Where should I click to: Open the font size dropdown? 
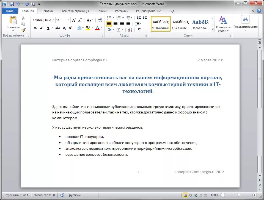pyautogui.click(x=68, y=20)
